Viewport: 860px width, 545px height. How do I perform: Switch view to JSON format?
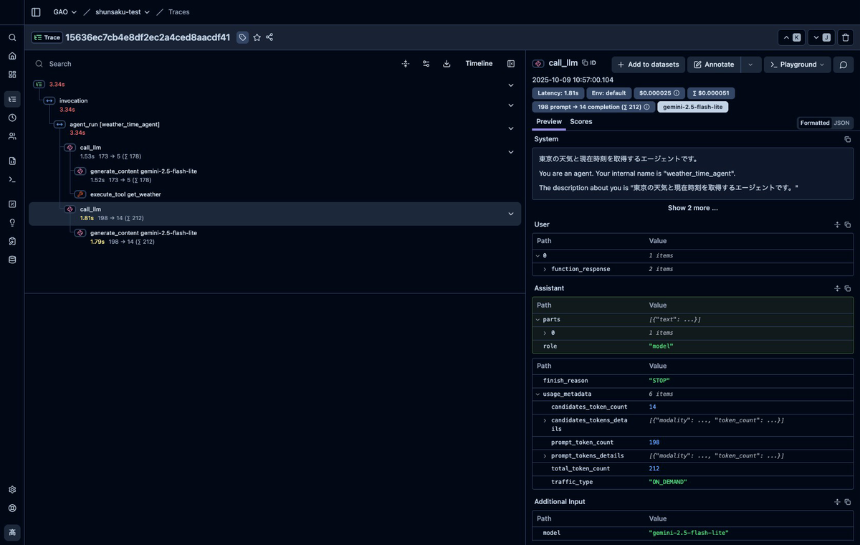point(841,123)
